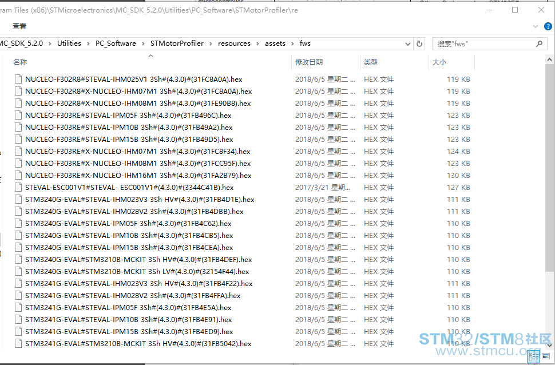555x365 pixels.
Task: Select file icon of NUCLEO-F303RE#STEVAL-IPM15B hex
Action: pos(18,139)
